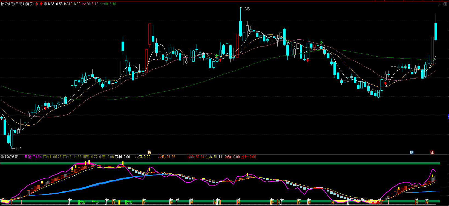Select the MA5: 6.56 label
The image size is (449, 206).
[55, 4]
